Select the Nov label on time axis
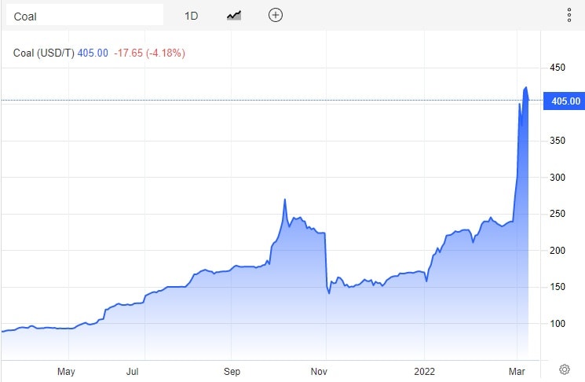 point(319,369)
